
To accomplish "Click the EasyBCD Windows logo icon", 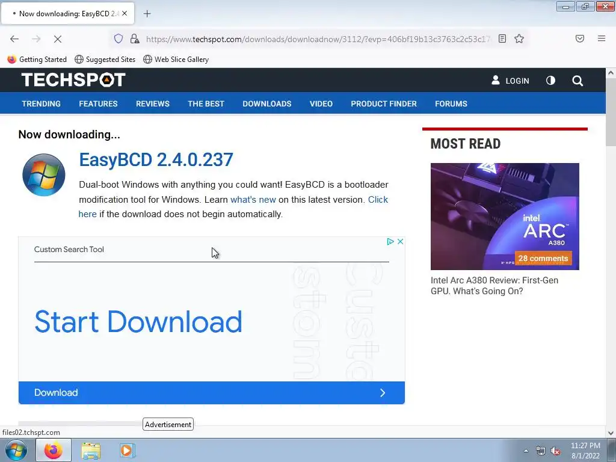I will [43, 175].
